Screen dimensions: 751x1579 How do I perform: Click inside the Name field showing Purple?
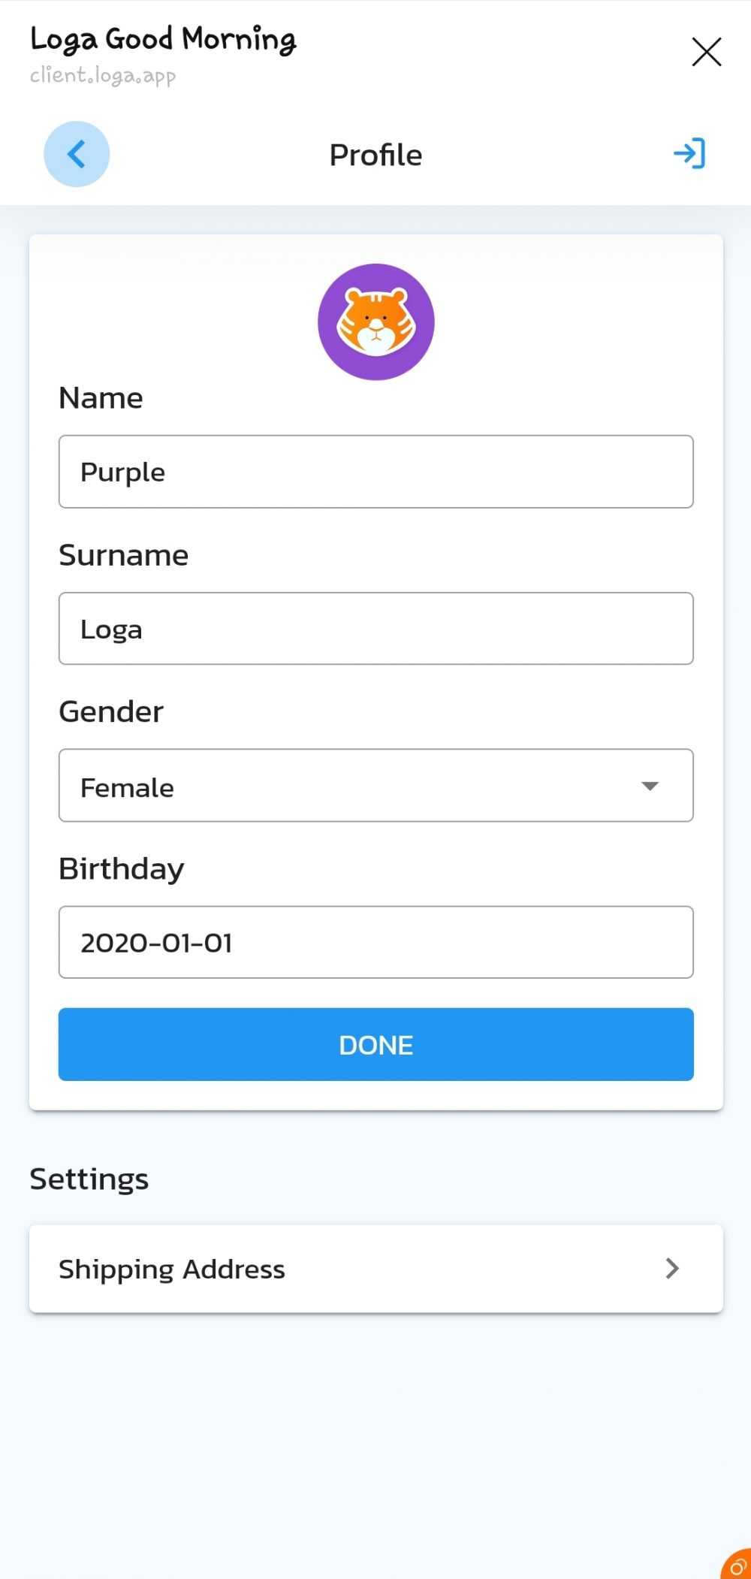point(375,472)
